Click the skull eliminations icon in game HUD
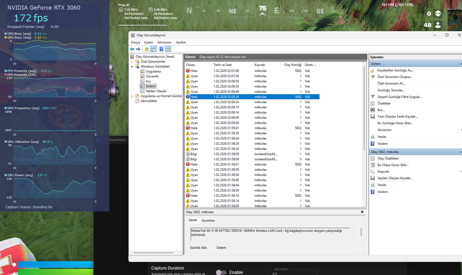The image size is (462, 275). (x=438, y=13)
